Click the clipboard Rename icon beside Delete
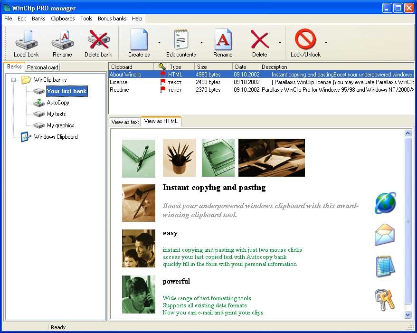This screenshot has width=417, height=333. [x=223, y=39]
